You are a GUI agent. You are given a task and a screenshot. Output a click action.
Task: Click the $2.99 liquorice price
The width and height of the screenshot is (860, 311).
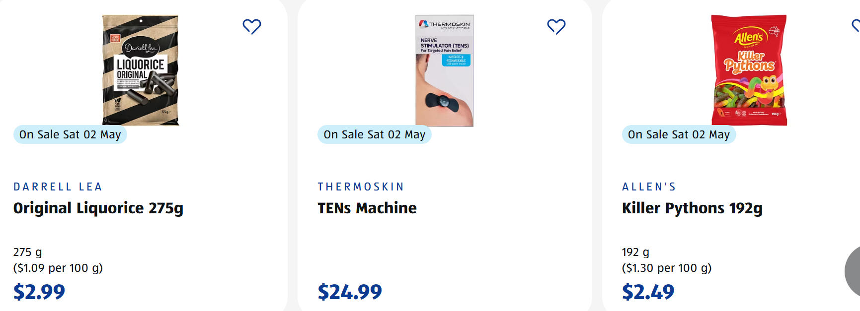point(39,292)
